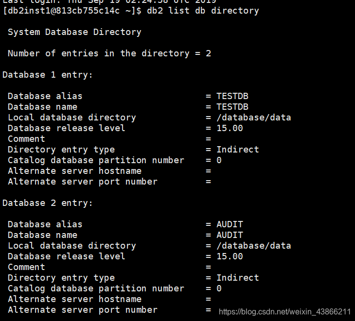Click 'Alternate server hostname' under Database 1
Viewport: 355px width, 321px height.
[75, 171]
